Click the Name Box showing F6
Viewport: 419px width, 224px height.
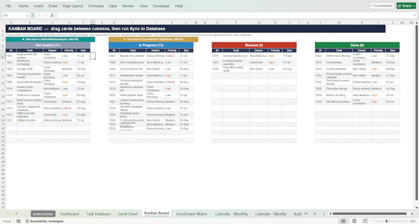tap(14, 16)
